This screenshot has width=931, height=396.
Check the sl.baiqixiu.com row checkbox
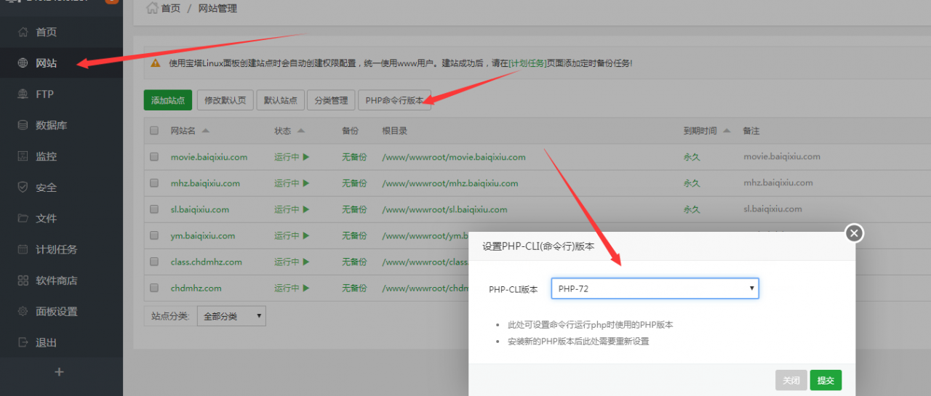(153, 209)
